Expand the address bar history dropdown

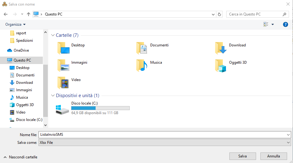click(x=213, y=14)
